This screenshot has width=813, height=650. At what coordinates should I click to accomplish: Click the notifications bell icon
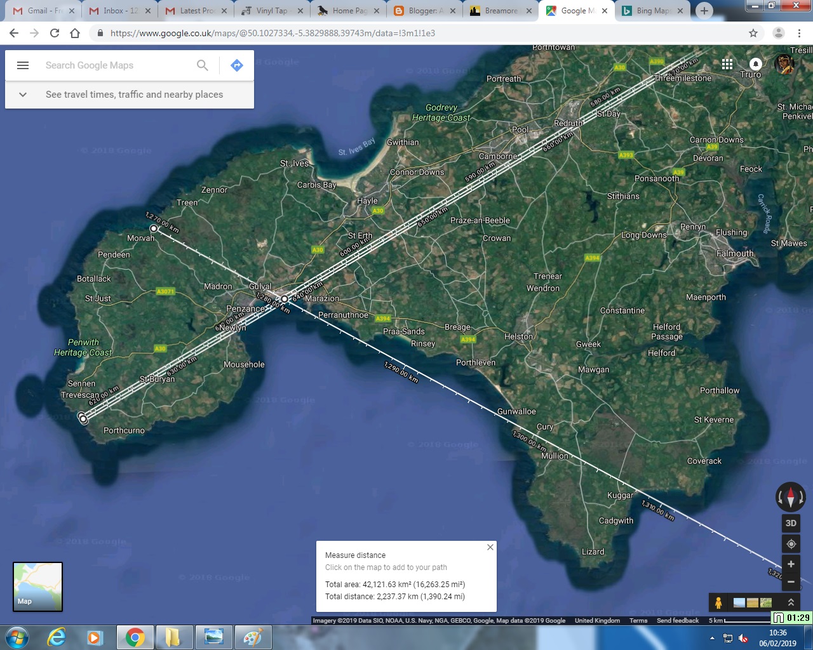click(x=755, y=64)
